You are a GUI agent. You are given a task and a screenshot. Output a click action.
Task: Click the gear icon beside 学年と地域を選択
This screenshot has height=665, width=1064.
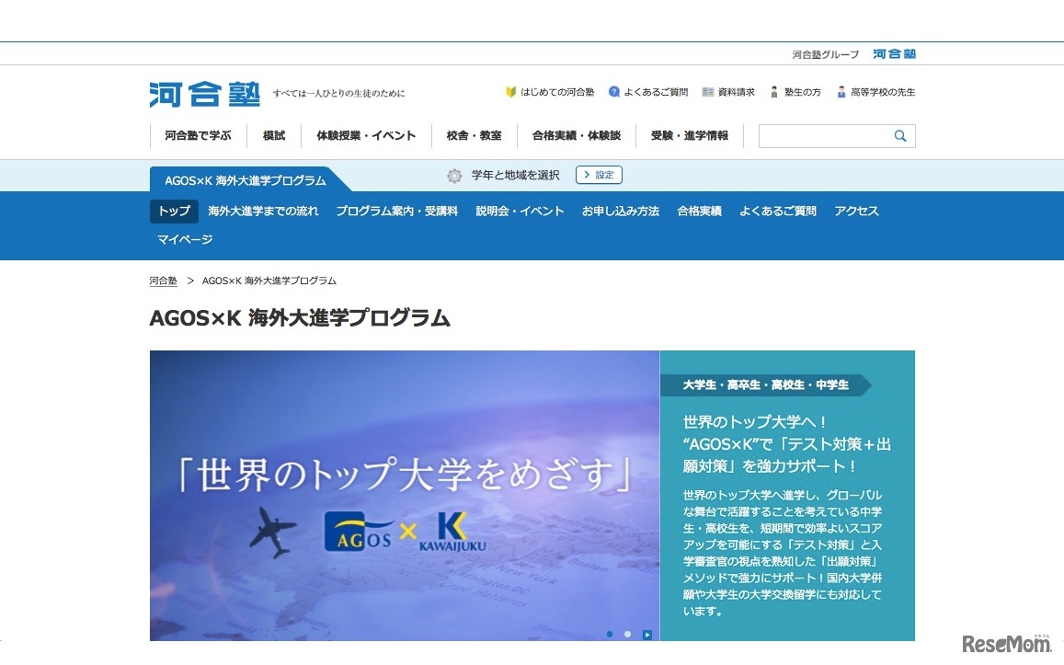(x=454, y=175)
